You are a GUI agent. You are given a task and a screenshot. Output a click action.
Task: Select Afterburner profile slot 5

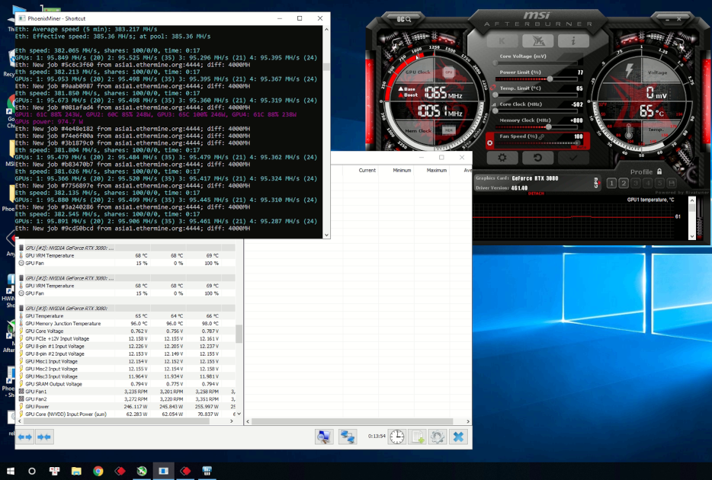click(x=659, y=184)
